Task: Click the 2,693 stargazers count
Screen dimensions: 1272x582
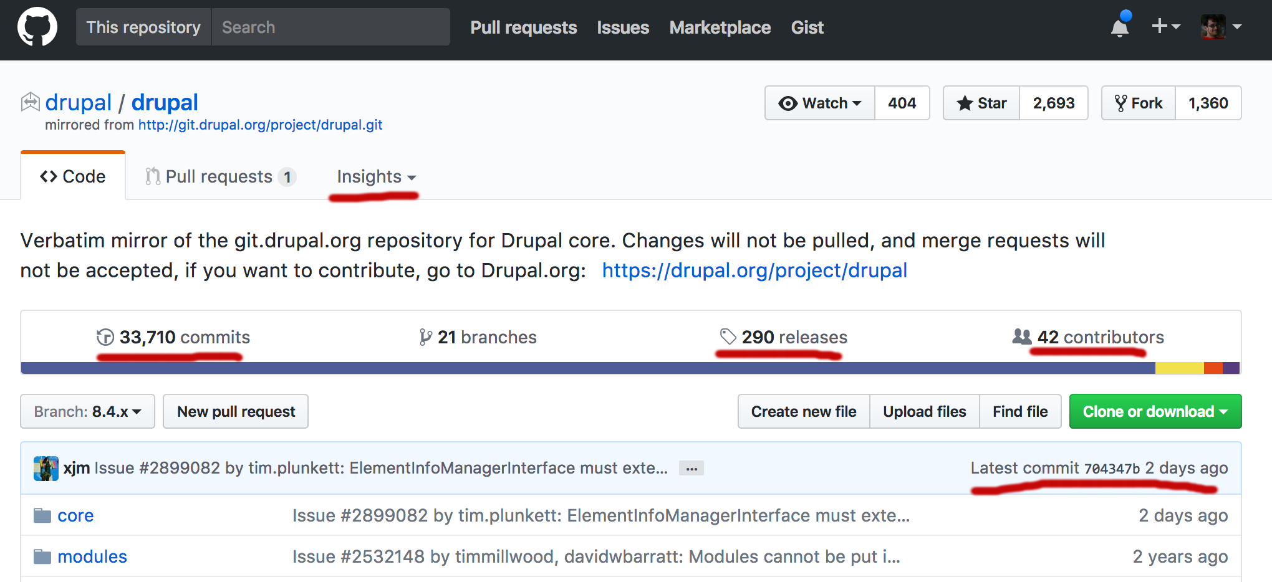Action: point(1054,103)
